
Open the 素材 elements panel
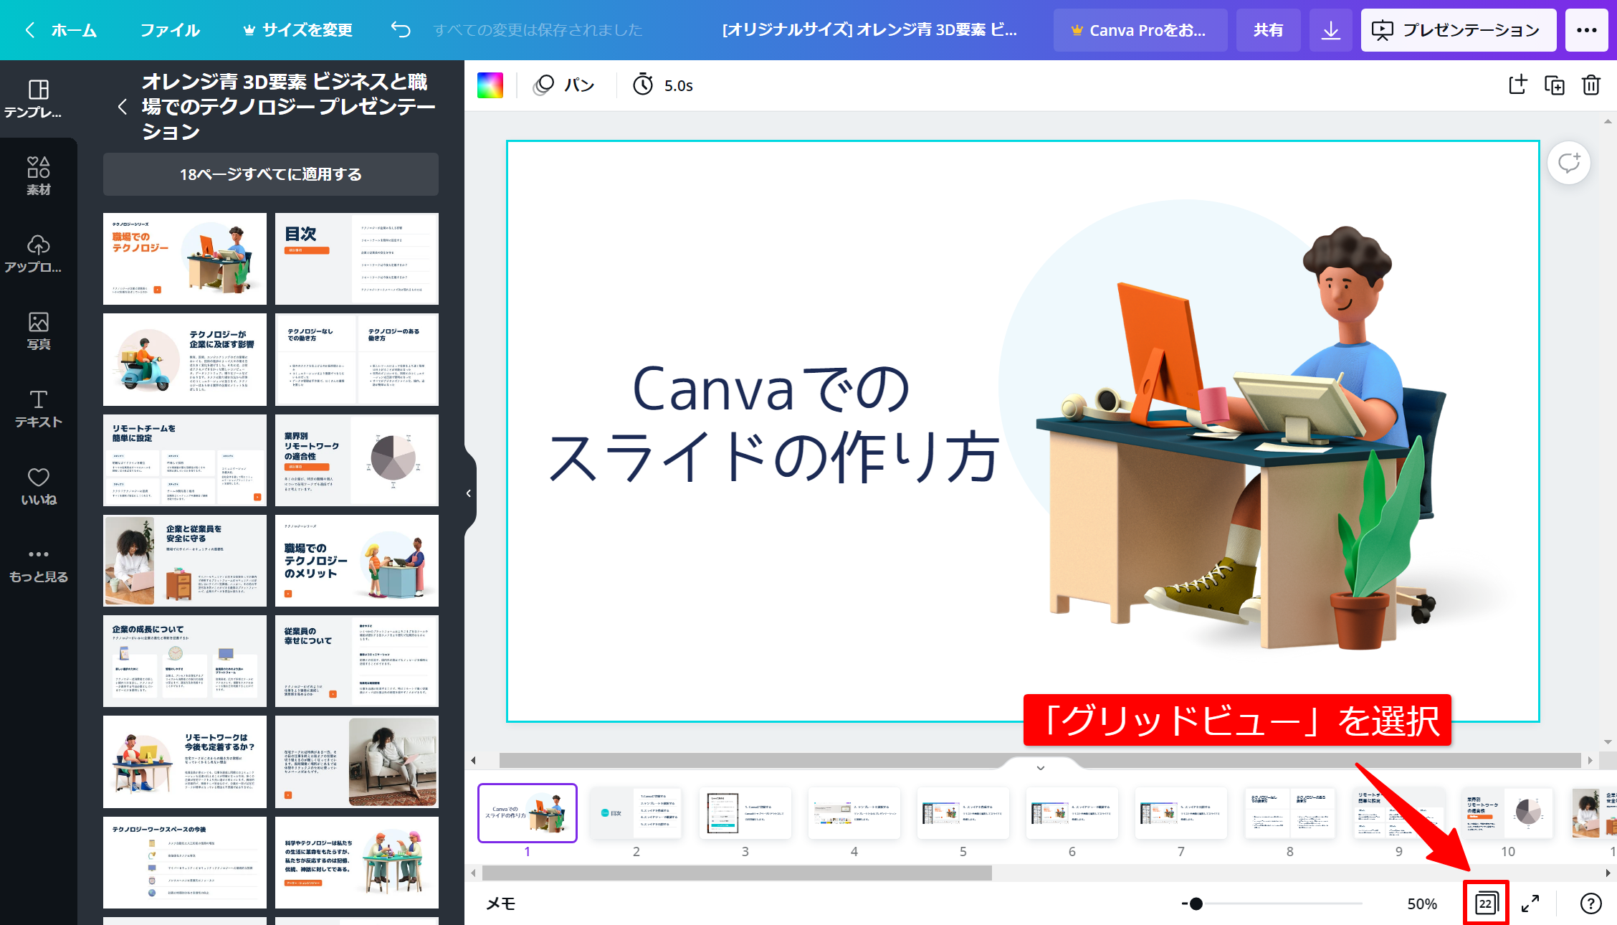click(38, 176)
